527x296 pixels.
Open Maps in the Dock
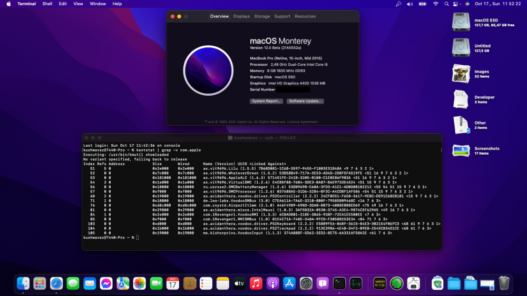pos(123,283)
